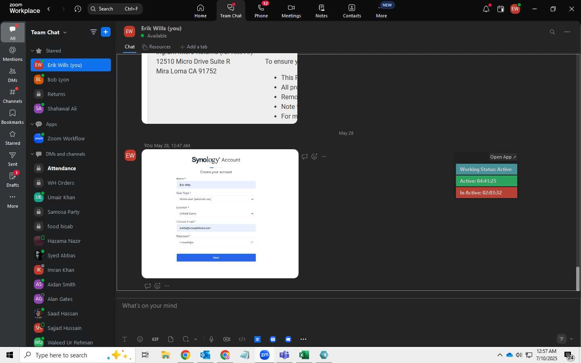581x363 pixels.
Task: Open the Contacts tab
Action: [x=352, y=11]
